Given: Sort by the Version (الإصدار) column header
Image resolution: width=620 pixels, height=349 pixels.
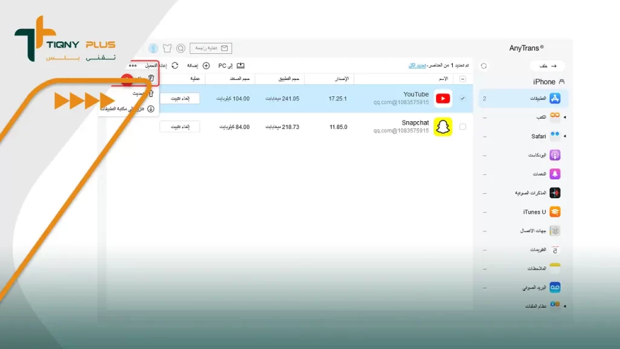Looking at the screenshot, I should pos(341,79).
